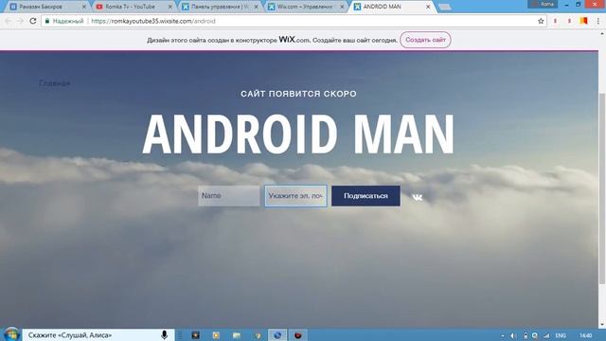The width and height of the screenshot is (606, 341).
Task: Reload the page
Action: coord(33,21)
